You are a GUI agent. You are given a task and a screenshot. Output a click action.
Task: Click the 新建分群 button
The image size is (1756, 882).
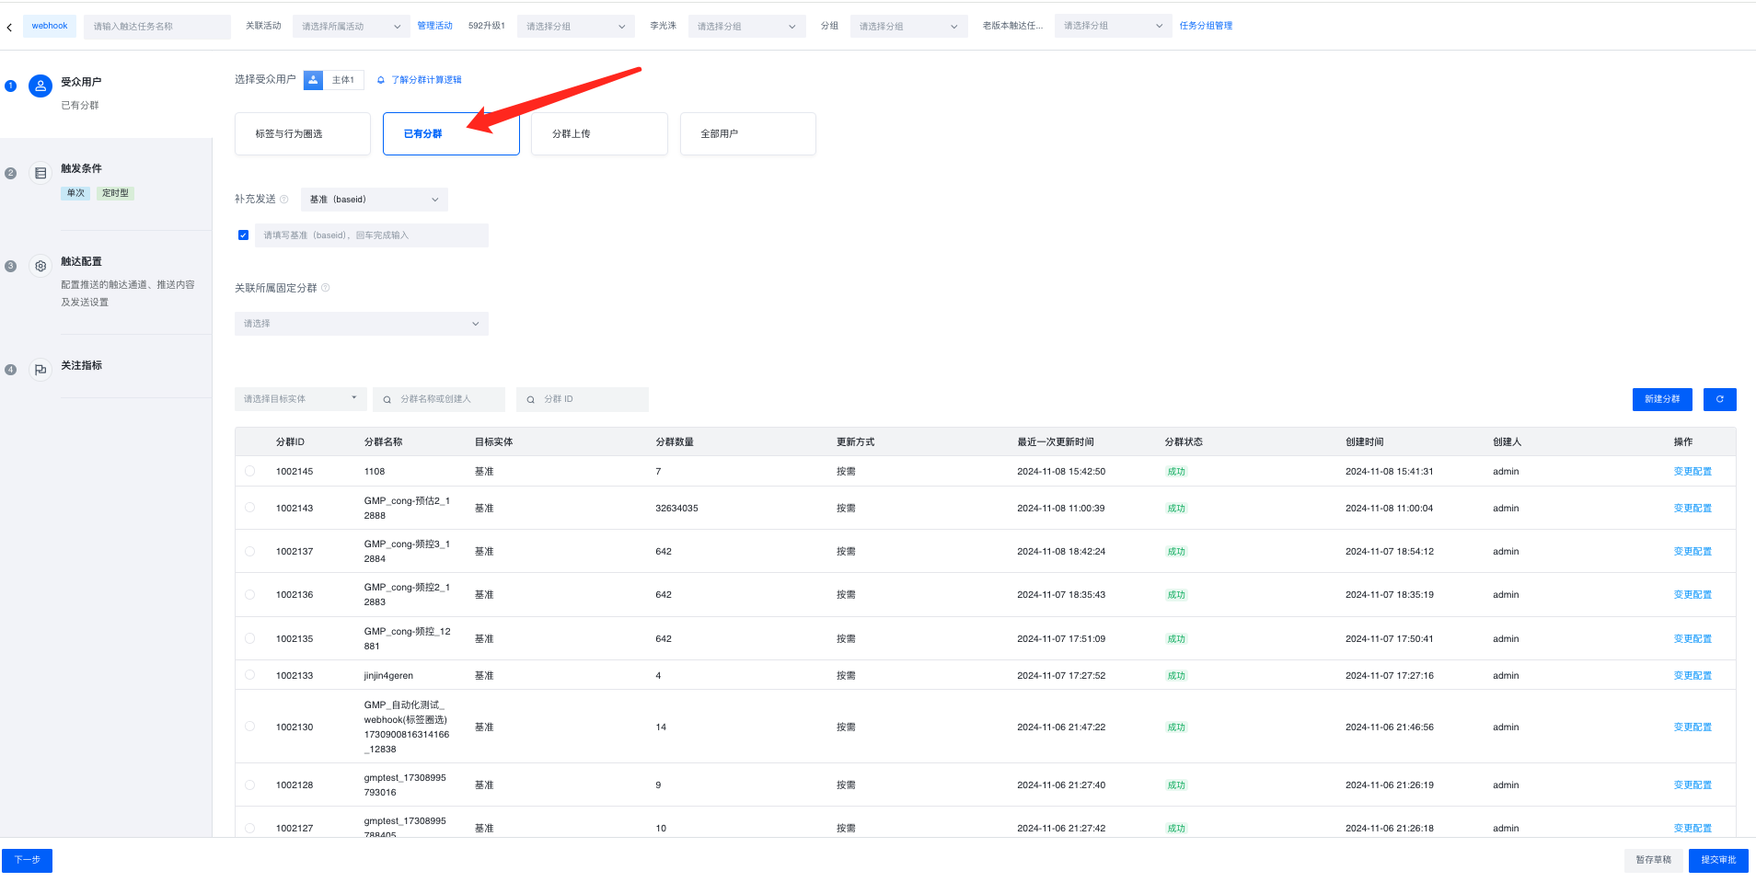click(x=1662, y=399)
